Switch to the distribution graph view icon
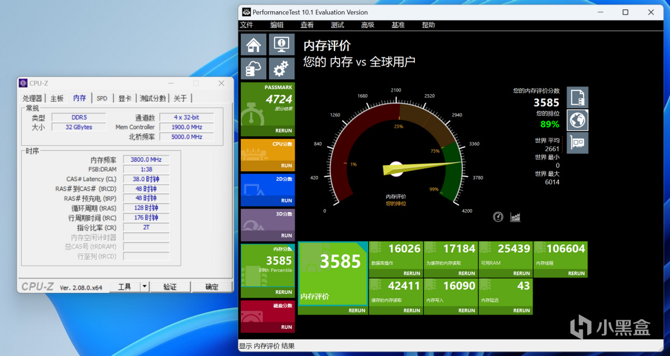Screen dimensions: 670x356 pyautogui.click(x=515, y=217)
